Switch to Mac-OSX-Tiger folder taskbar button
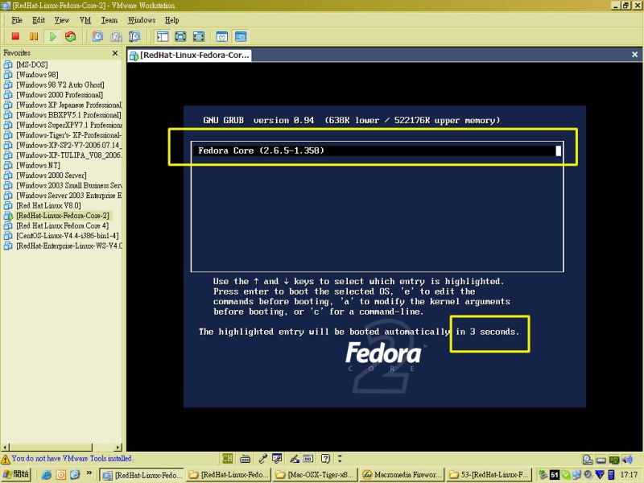Image resolution: width=644 pixels, height=483 pixels. click(x=315, y=475)
